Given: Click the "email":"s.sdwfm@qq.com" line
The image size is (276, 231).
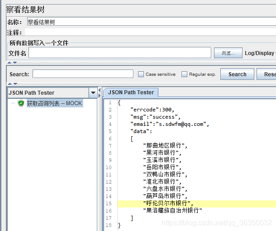Looking at the screenshot, I should (170, 124).
